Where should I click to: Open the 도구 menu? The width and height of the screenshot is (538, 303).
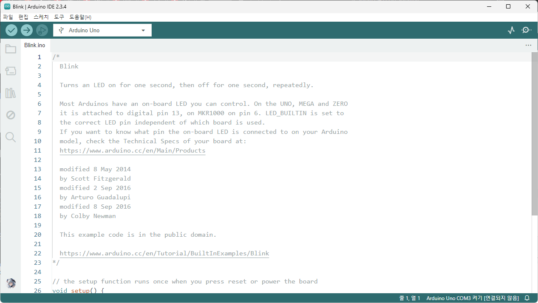pos(59,17)
